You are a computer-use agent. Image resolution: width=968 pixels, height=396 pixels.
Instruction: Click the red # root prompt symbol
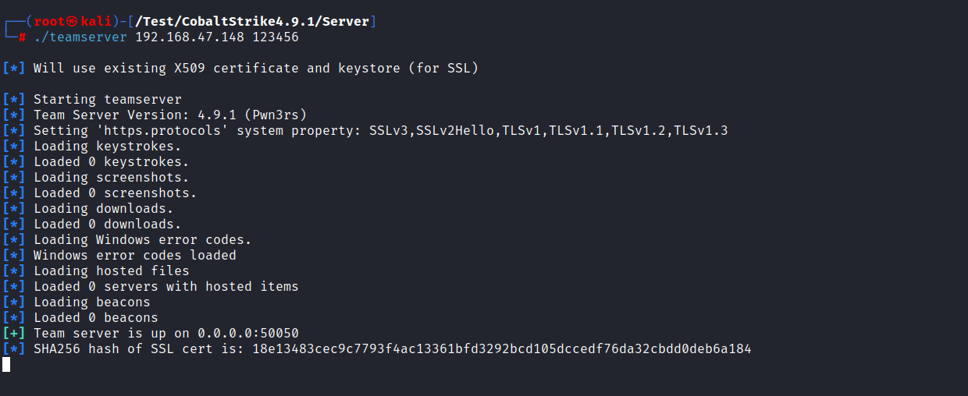(x=22, y=37)
